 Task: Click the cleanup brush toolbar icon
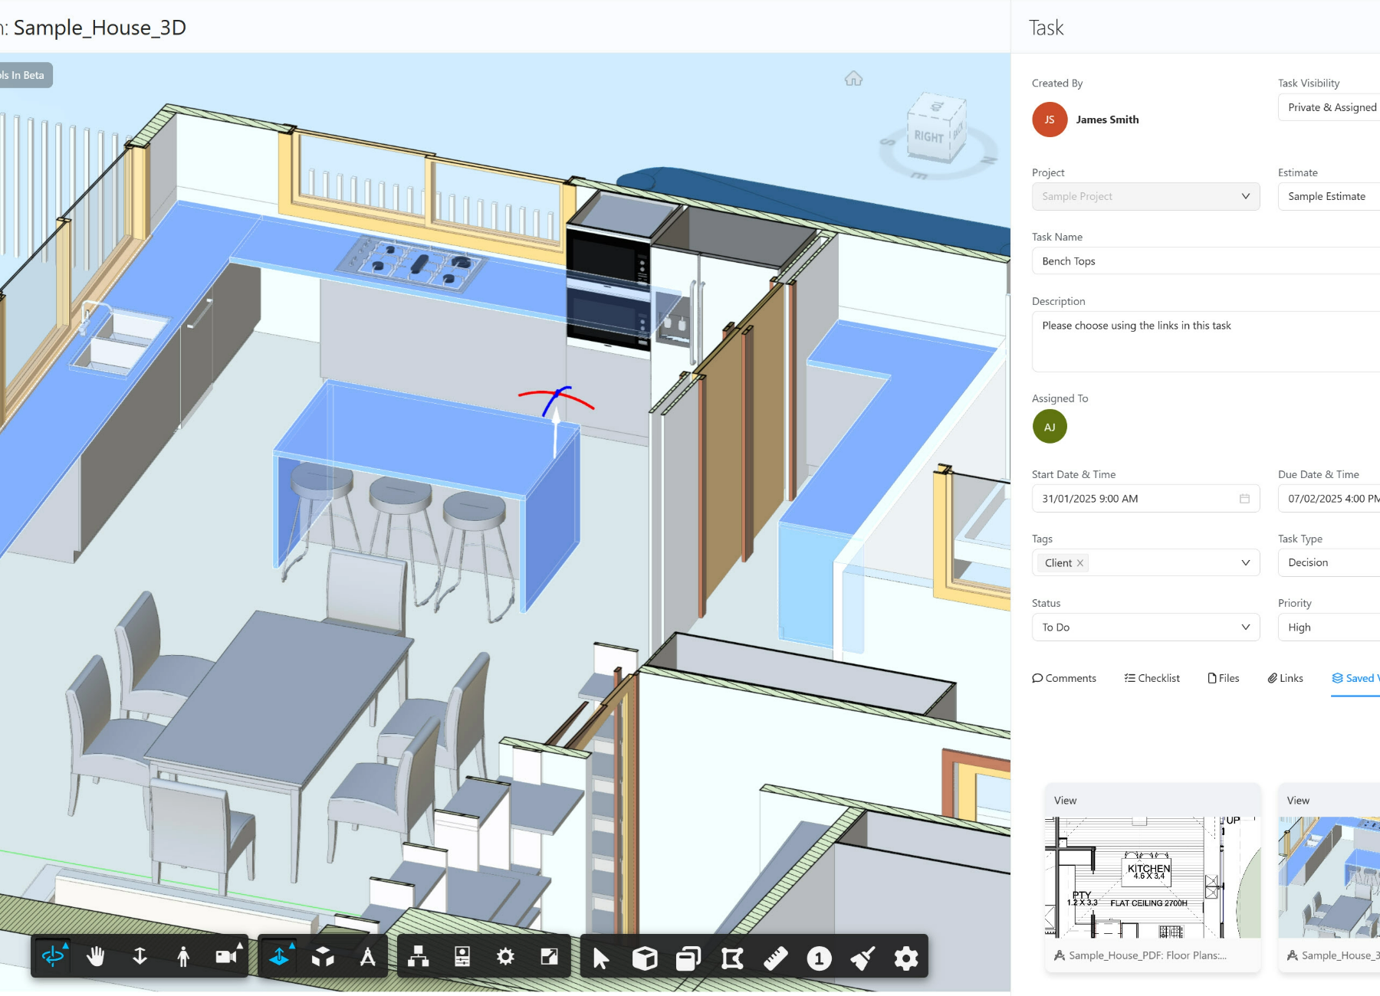863,956
